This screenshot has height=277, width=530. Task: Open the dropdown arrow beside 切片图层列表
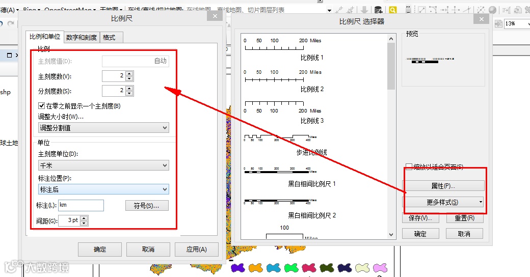[329, 10]
